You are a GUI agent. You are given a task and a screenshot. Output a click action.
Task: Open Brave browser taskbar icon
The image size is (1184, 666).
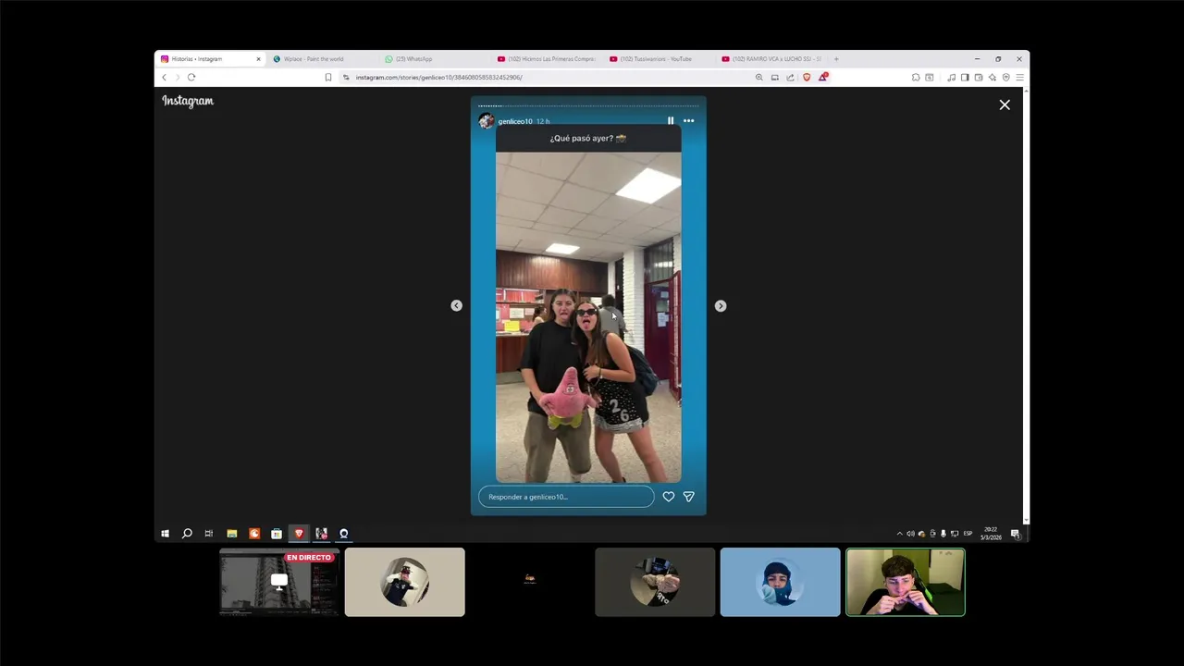tap(299, 534)
